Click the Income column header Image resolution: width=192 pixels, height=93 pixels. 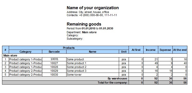point(151,50)
